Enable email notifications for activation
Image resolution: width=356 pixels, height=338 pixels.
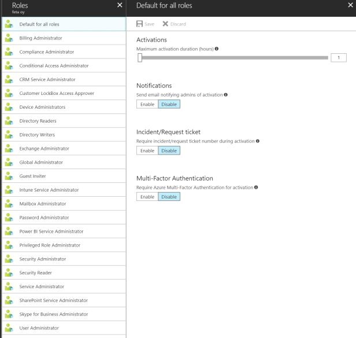147,104
